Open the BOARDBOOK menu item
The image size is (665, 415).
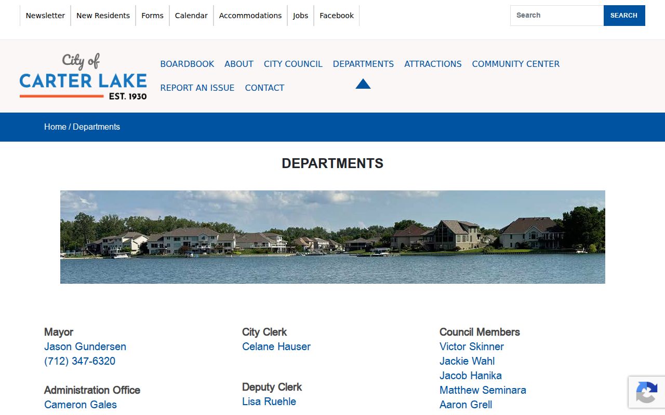(187, 64)
